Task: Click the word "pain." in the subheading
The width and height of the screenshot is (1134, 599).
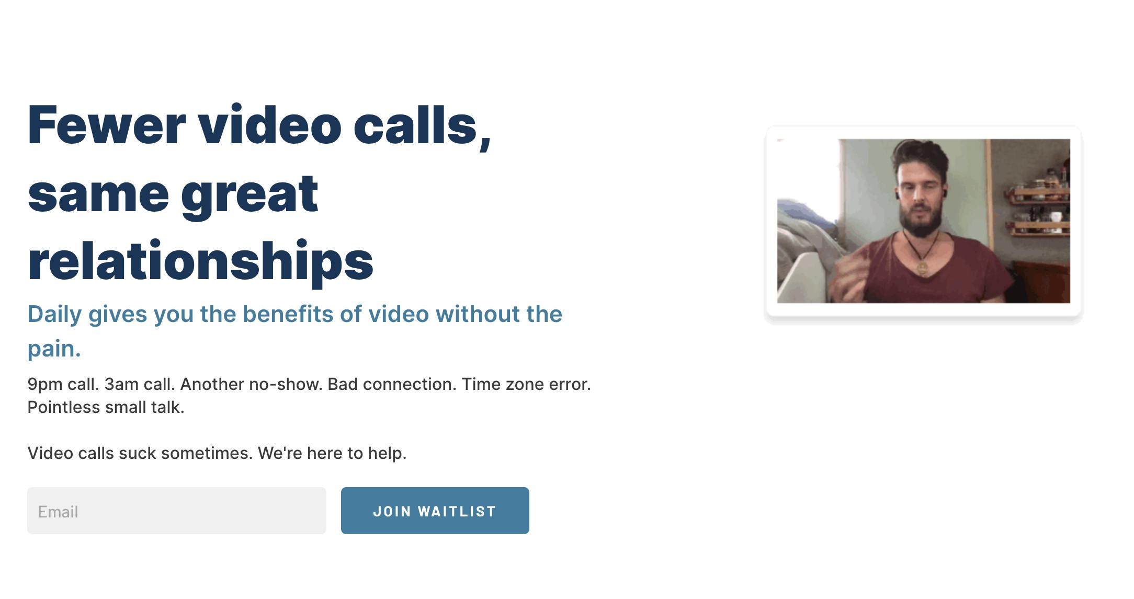Action: pos(54,349)
